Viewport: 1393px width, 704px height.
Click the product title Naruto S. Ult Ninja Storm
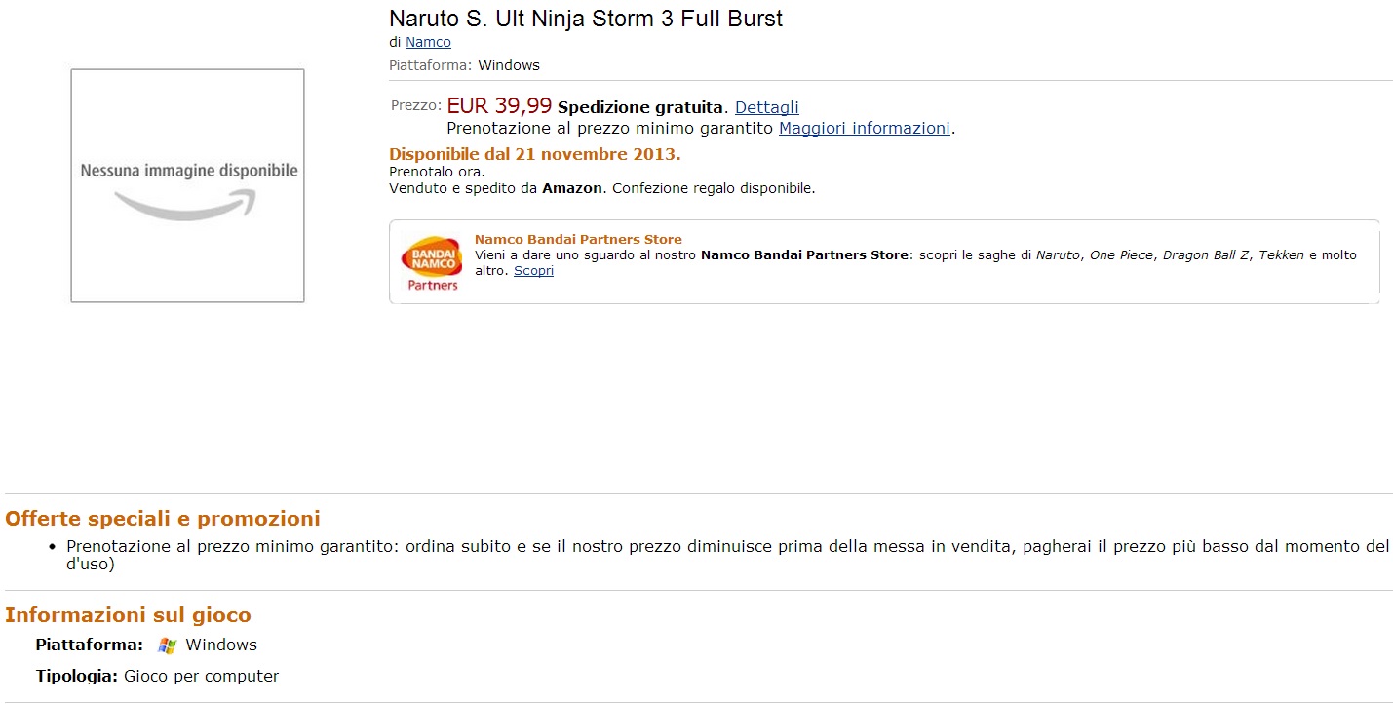tap(585, 19)
